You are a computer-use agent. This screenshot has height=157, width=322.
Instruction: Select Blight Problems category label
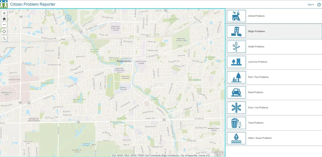coord(256,31)
